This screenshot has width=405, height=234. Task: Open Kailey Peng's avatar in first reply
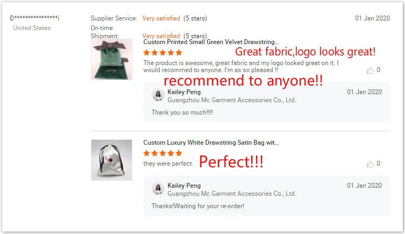(x=158, y=95)
